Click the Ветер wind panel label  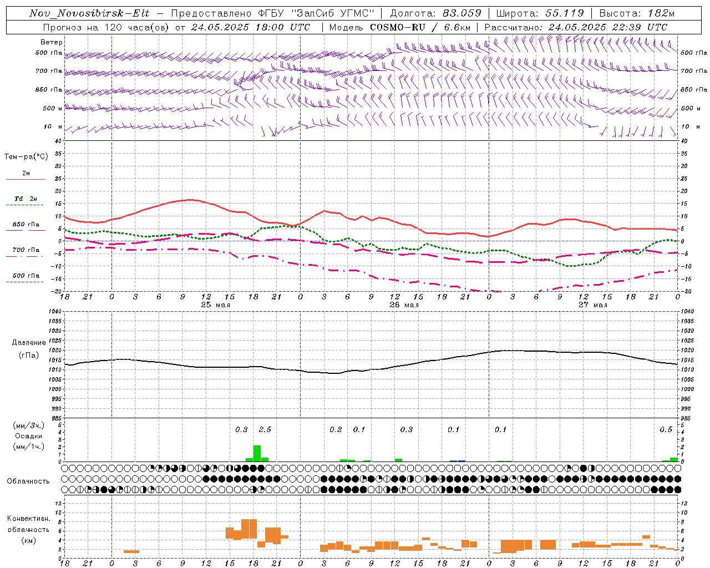click(x=52, y=42)
